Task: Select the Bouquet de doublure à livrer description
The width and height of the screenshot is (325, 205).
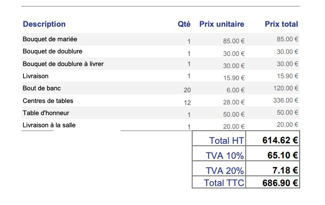Action: [63, 64]
